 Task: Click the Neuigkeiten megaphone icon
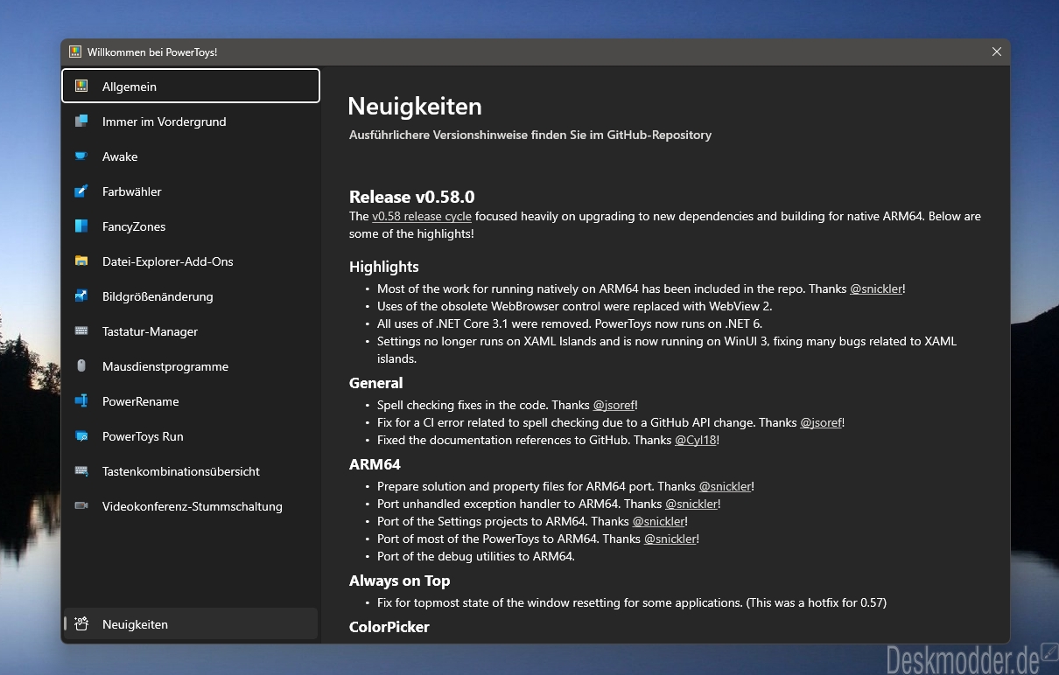[81, 624]
